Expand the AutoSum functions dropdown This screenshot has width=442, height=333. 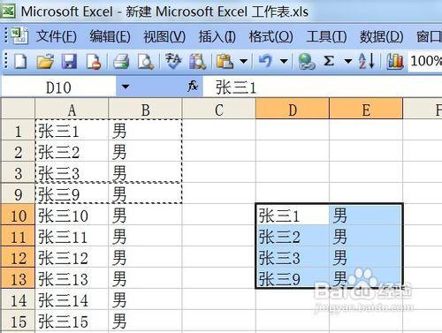pos(348,61)
